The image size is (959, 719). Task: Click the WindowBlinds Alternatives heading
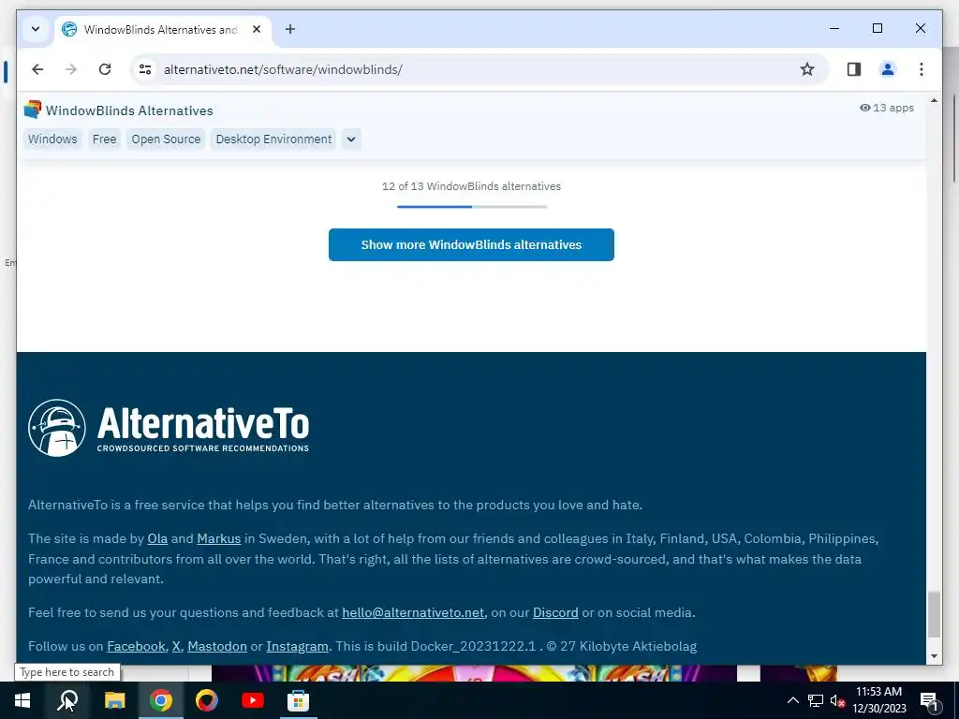(129, 110)
